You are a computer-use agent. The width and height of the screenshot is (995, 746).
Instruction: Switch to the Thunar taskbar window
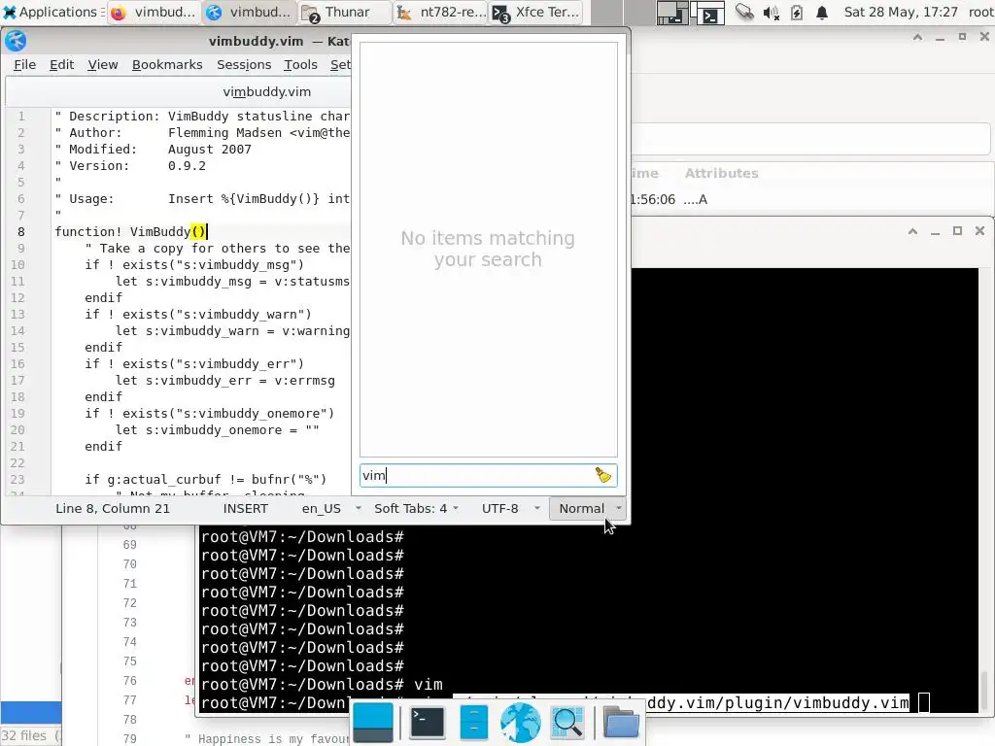345,12
